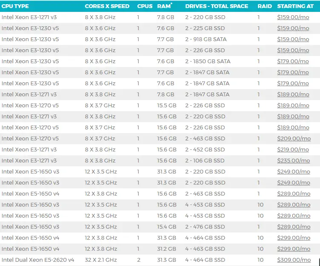Open $159.00/mo link for 225 GB SSD row

tap(293, 28)
